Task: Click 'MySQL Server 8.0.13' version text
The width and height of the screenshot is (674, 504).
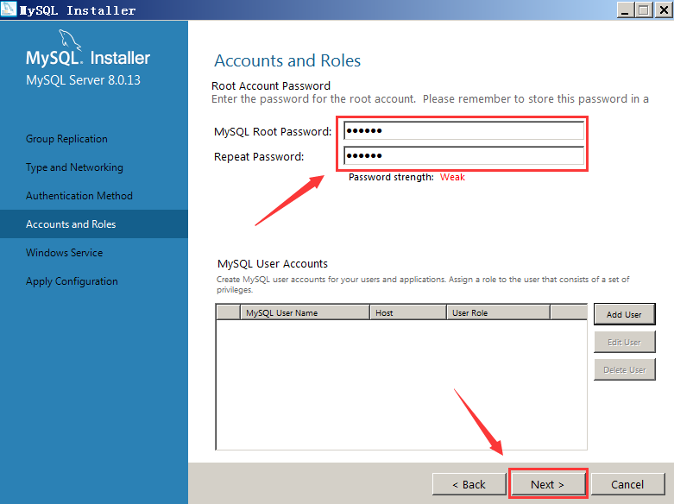Action: [x=83, y=80]
